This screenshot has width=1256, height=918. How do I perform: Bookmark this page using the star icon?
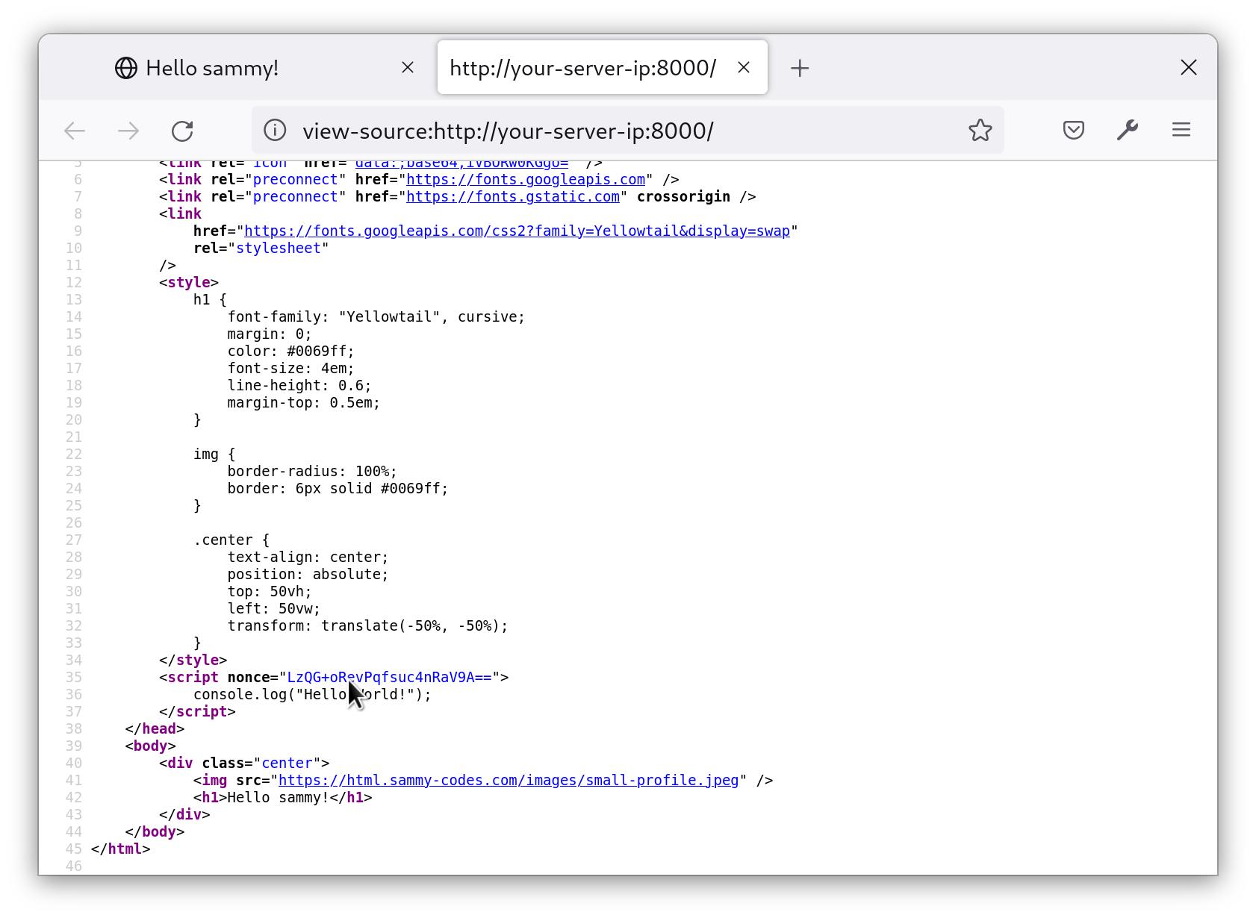coord(980,130)
